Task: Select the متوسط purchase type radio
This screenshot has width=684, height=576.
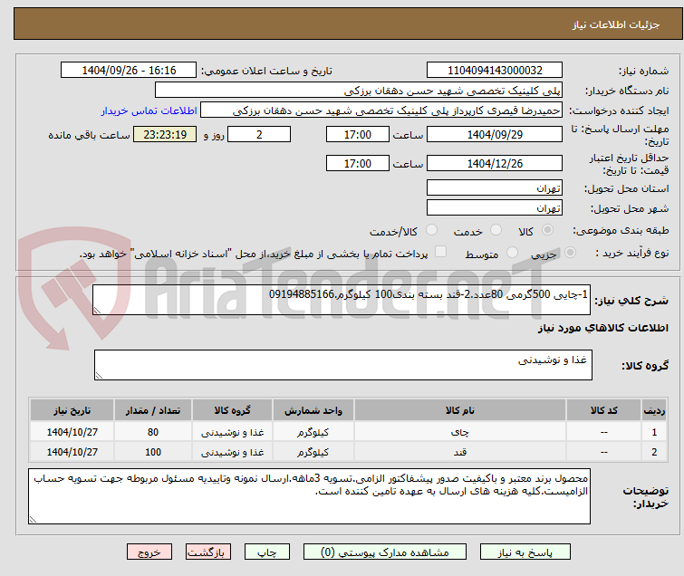Action: click(512, 253)
